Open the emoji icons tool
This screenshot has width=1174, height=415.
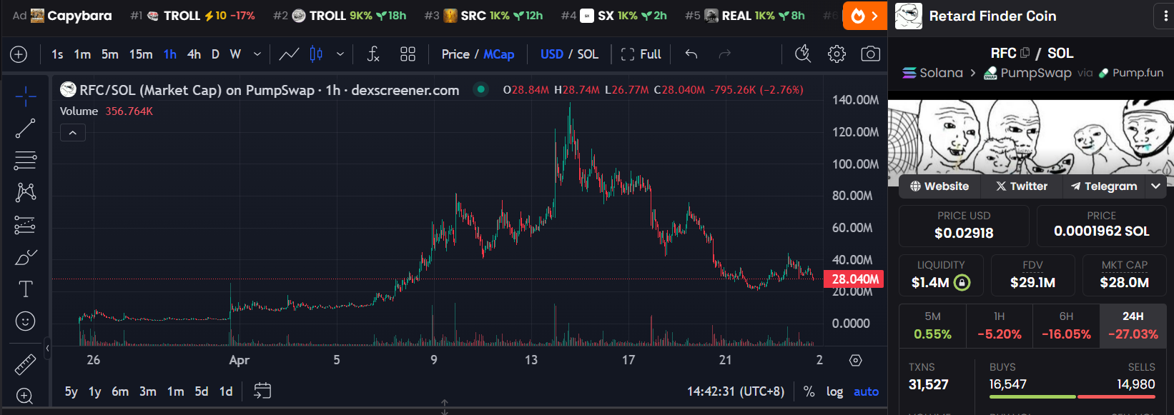(x=26, y=321)
